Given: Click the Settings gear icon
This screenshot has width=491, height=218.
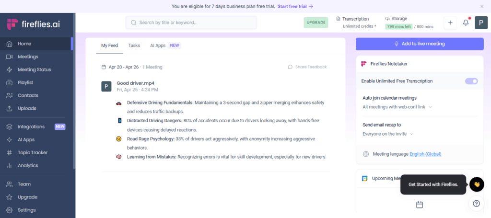Looking at the screenshot, I should click(x=10, y=210).
